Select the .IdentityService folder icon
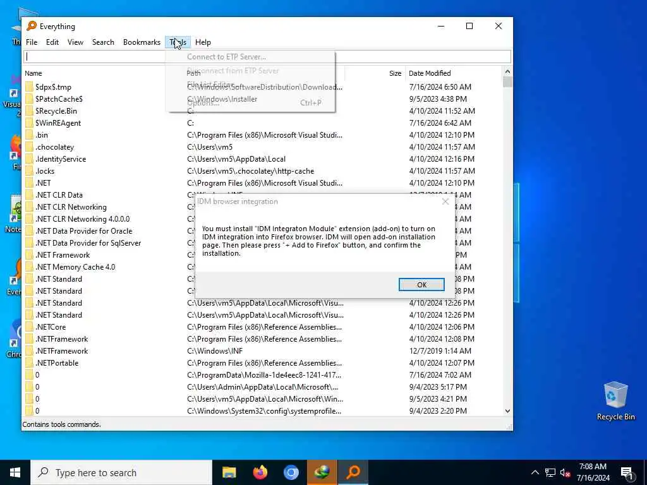Image resolution: width=647 pixels, height=485 pixels. pos(29,159)
